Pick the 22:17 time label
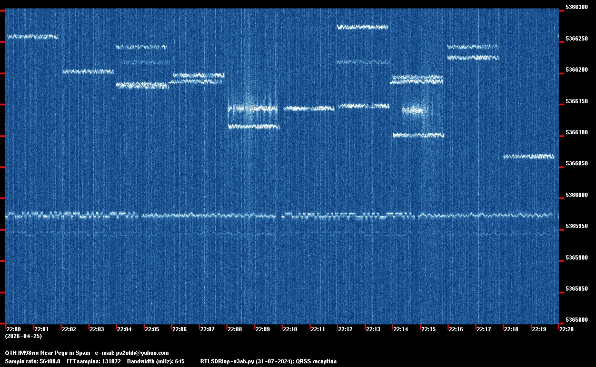The height and width of the screenshot is (367, 596). 483,329
